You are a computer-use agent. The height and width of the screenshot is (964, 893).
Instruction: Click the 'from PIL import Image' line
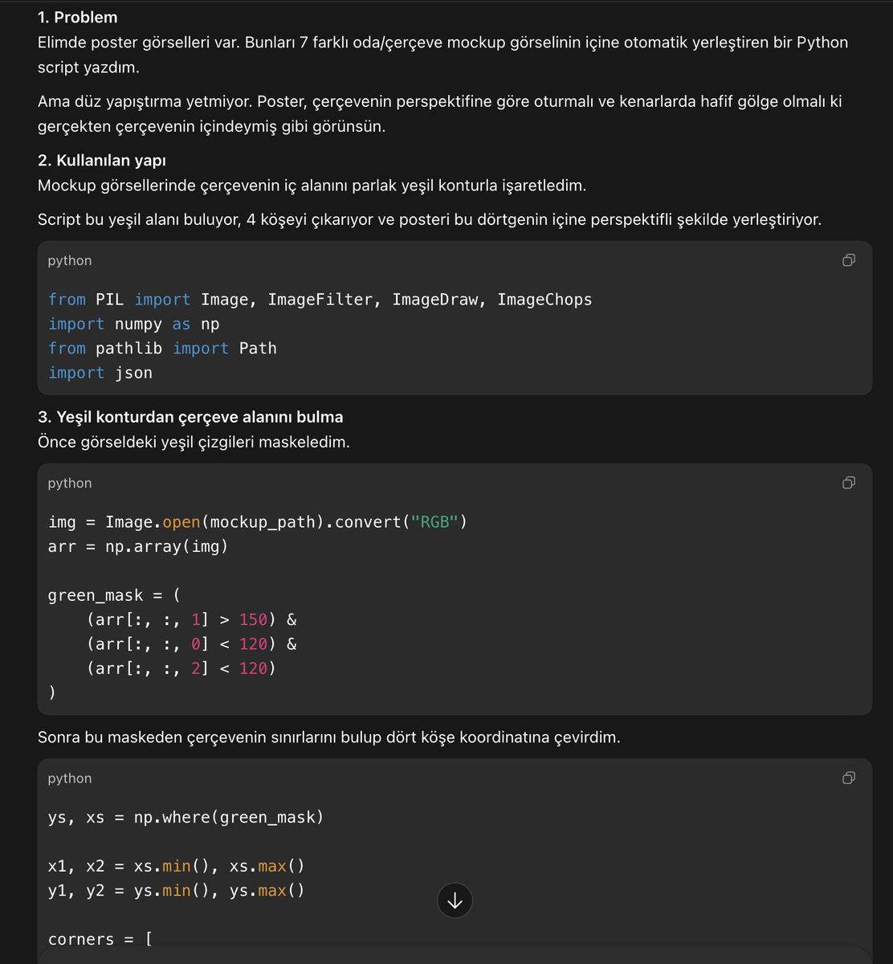320,300
